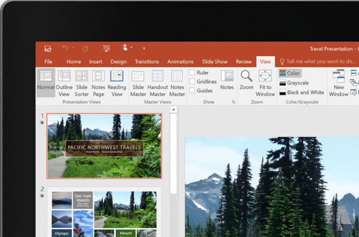Image resolution: width=359 pixels, height=237 pixels.
Task: Open Touch/Mouse mode dropdown arrow
Action: pyautogui.click(x=132, y=47)
